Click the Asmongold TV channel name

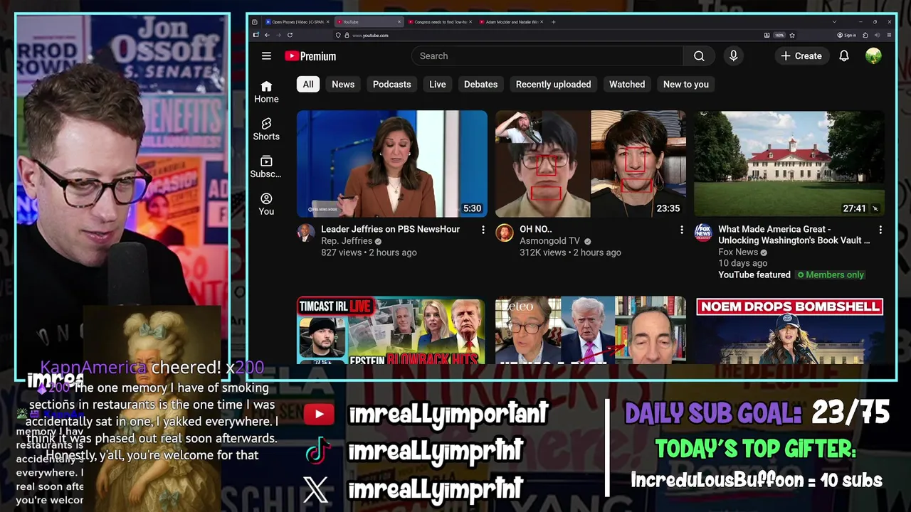click(549, 241)
